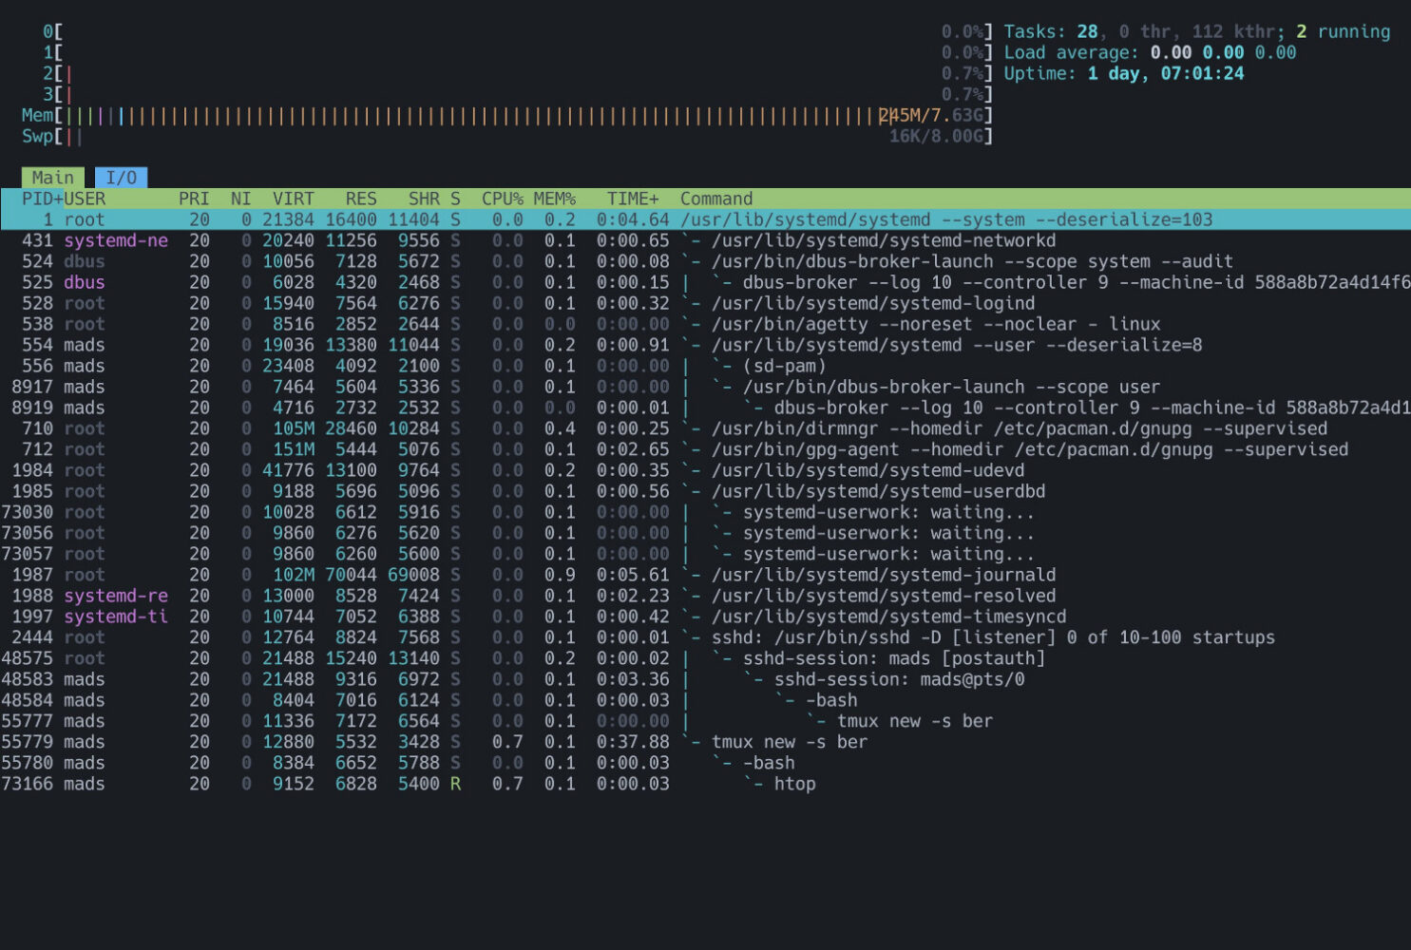
Task: Select the systemd --system process row
Action: click(x=705, y=219)
